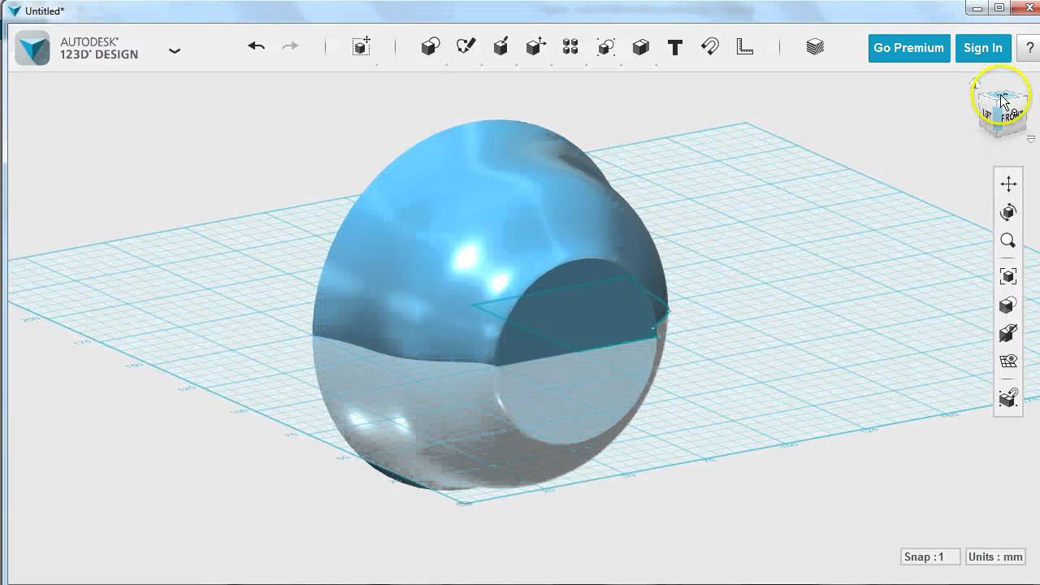Screen dimensions: 1040x585
Task: Toggle snap while moving objects
Action: (x=1008, y=398)
